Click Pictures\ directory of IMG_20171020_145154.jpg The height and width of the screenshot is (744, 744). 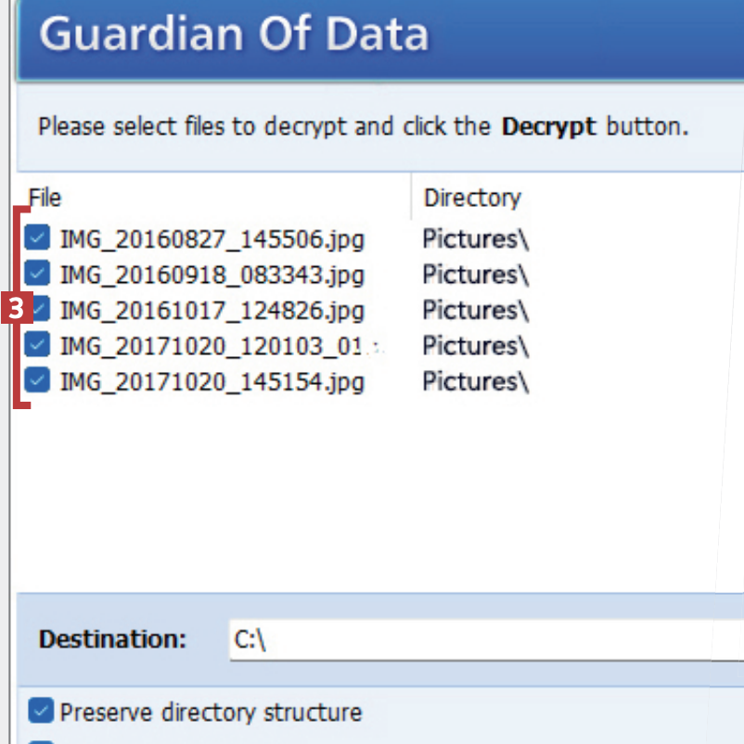tap(475, 381)
